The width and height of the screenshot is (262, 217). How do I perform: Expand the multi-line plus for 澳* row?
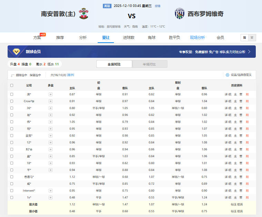pyautogui.click(x=50, y=94)
